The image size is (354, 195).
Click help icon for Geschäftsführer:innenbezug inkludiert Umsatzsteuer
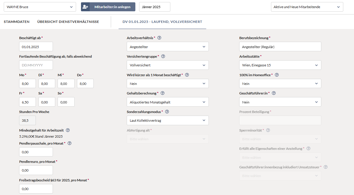(x=326, y=167)
